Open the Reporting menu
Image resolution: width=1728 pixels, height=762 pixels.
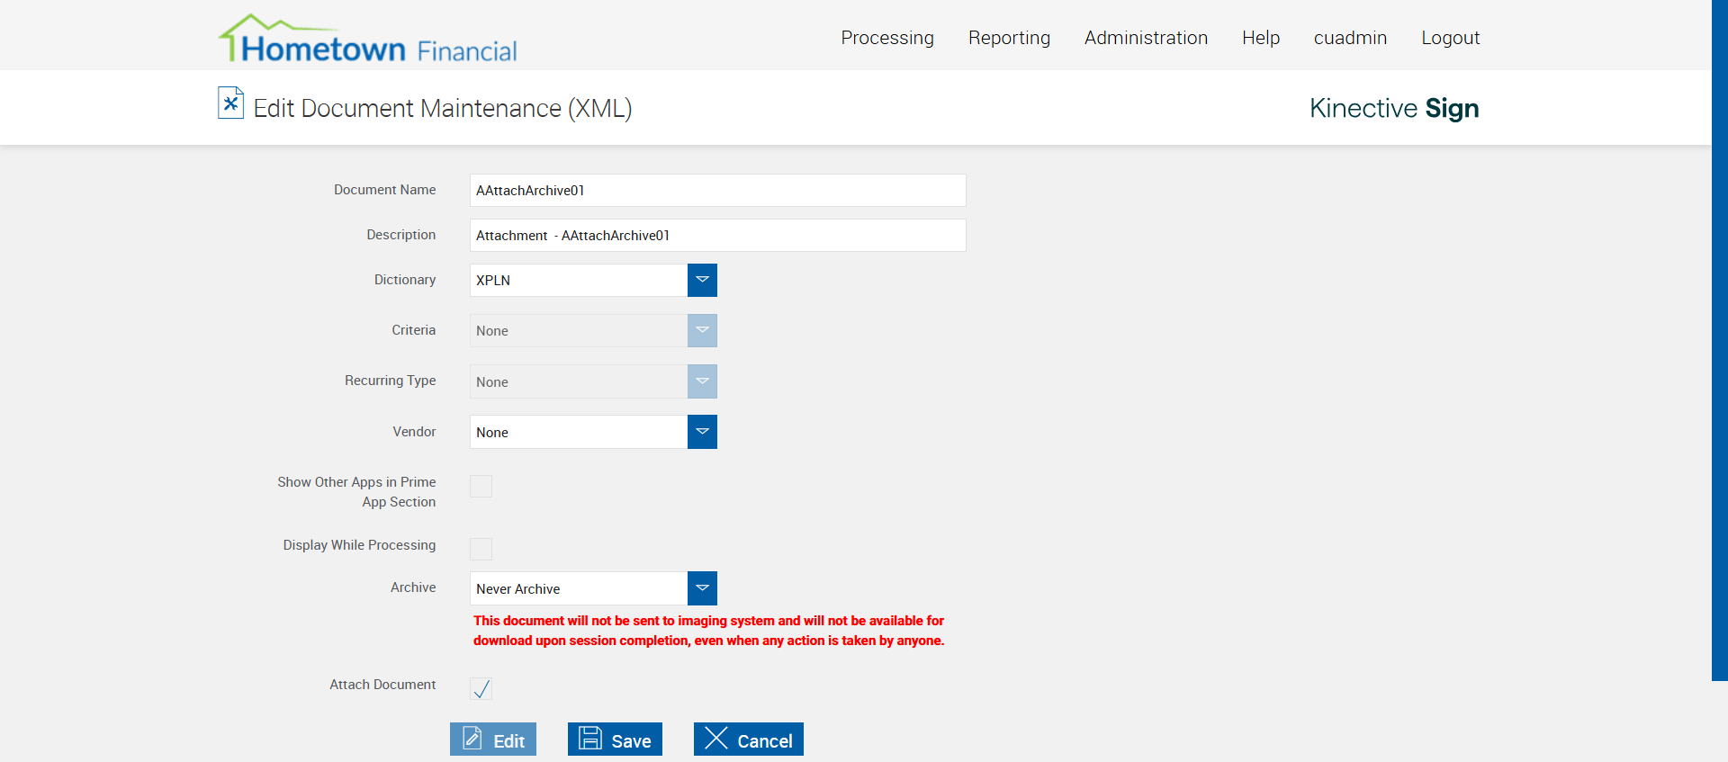tap(1009, 38)
